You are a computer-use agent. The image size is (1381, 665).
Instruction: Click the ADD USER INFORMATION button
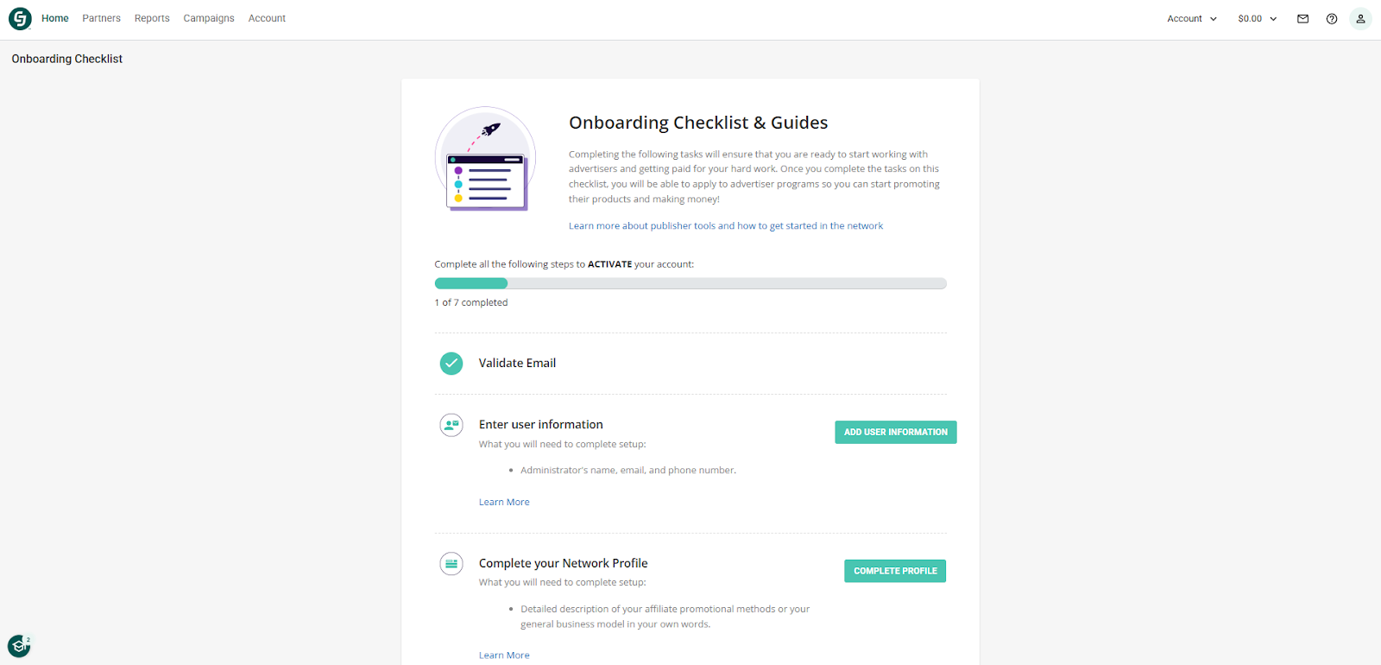point(895,432)
